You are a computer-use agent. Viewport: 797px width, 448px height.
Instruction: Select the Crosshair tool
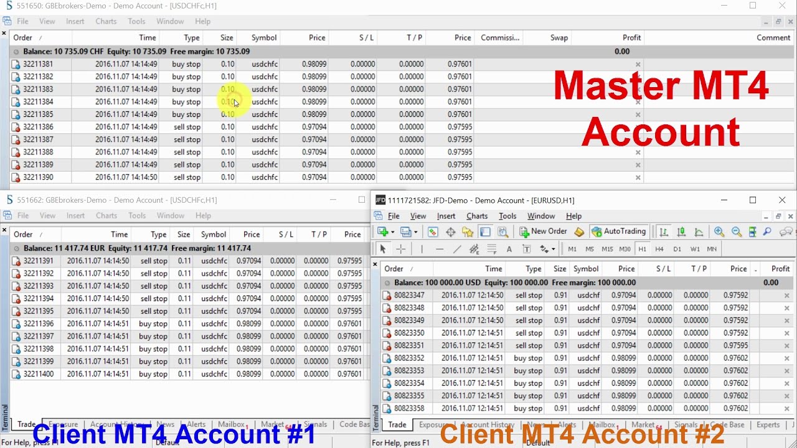click(x=400, y=249)
